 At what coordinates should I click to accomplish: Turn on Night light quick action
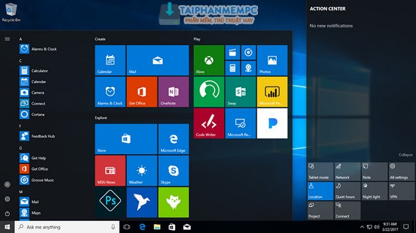coord(374,191)
